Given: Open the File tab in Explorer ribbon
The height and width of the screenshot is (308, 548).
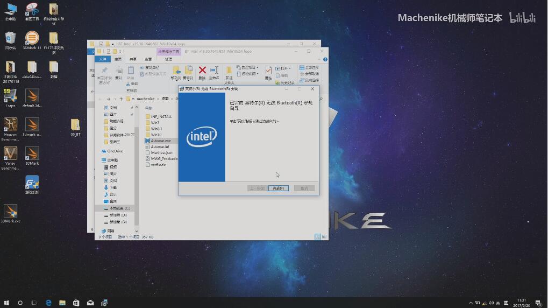Looking at the screenshot, I should (x=103, y=59).
